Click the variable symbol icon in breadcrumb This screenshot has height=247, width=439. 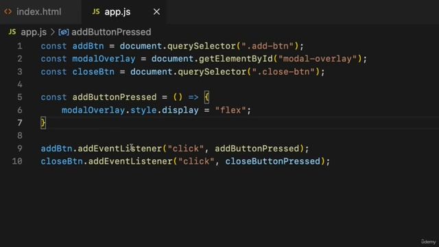[64, 32]
